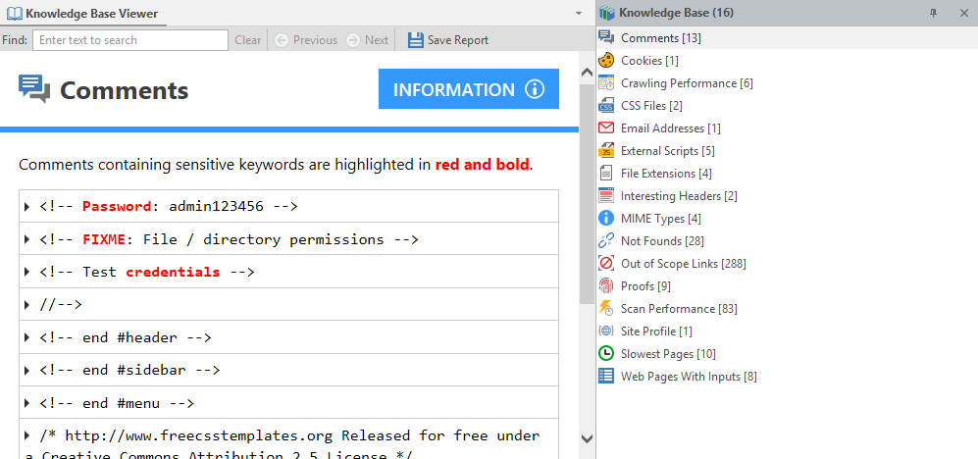978x459 pixels.
Task: Click Scan Performance lightning icon
Action: click(x=606, y=308)
